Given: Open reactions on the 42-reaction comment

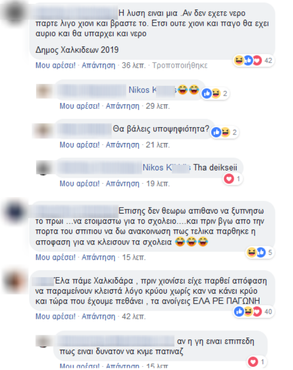Looking at the screenshot, I should (254, 61).
